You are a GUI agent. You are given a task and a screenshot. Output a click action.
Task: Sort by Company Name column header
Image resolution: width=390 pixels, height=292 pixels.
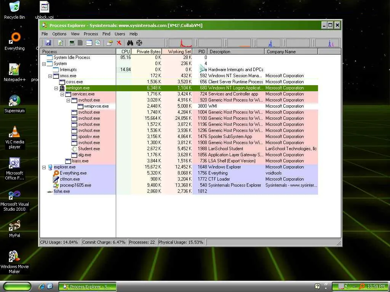click(291, 52)
